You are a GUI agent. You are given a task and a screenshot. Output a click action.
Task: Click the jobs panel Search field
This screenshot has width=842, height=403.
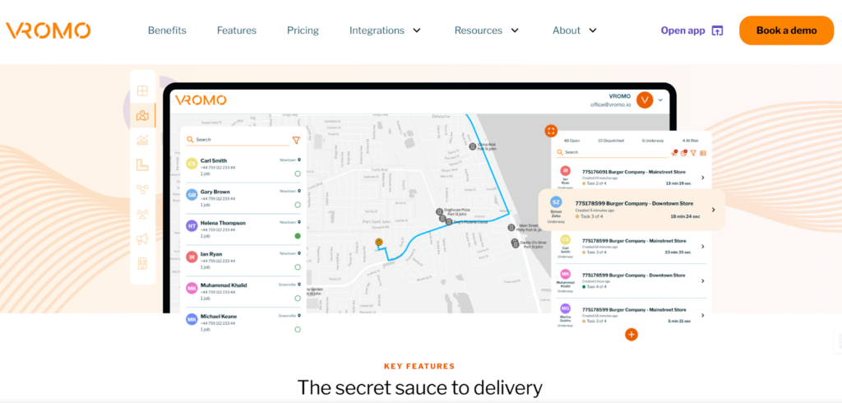coord(611,153)
